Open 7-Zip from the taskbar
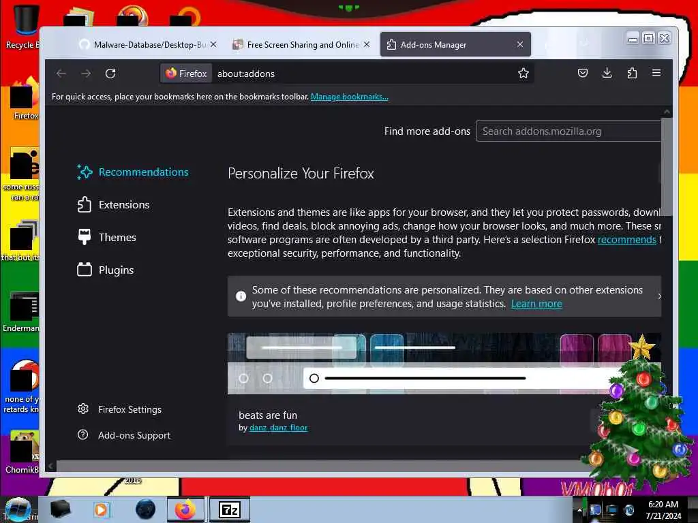This screenshot has width=698, height=523. (x=230, y=509)
